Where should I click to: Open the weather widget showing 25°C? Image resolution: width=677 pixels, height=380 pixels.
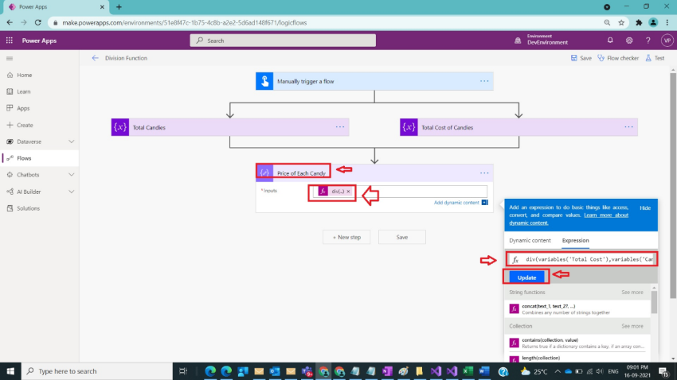click(x=534, y=371)
